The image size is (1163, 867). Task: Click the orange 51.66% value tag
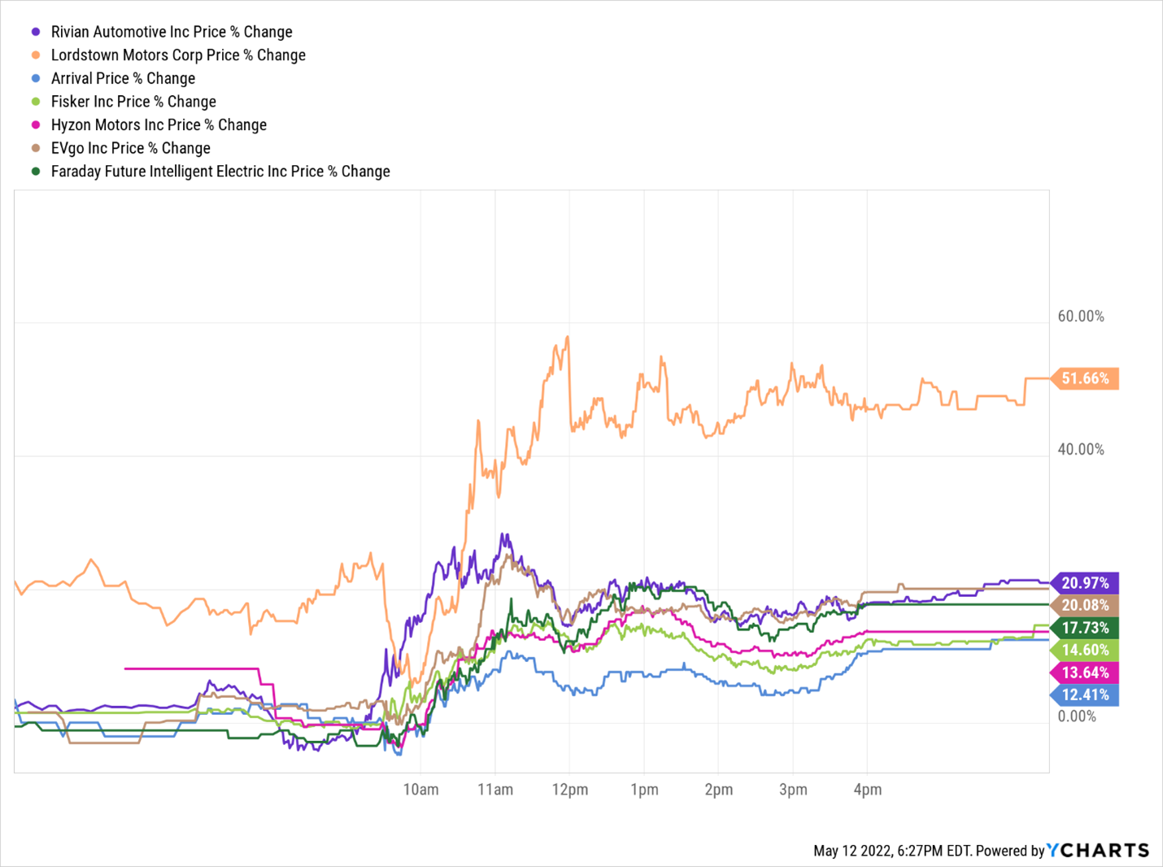1085,379
